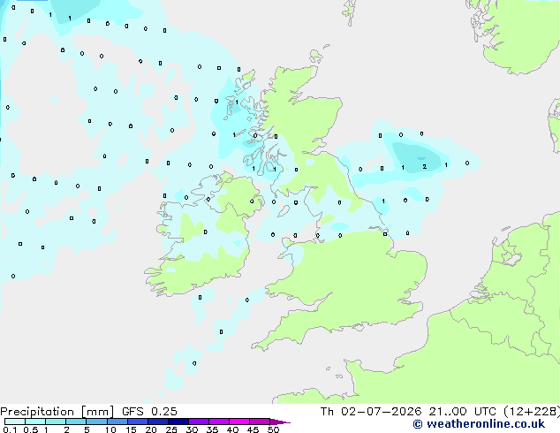Click the '(12+228)' forecast offset text
The image size is (560, 433).
coord(532,412)
